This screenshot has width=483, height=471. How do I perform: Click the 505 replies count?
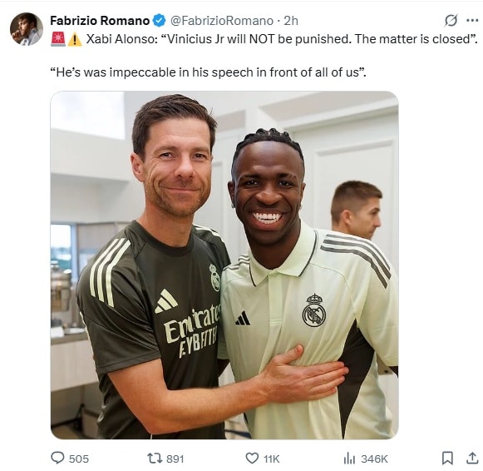[x=79, y=459]
